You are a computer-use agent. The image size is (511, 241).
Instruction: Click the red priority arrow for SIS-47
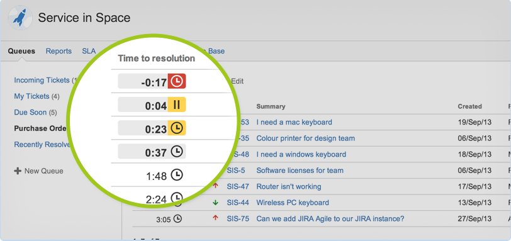coord(215,186)
